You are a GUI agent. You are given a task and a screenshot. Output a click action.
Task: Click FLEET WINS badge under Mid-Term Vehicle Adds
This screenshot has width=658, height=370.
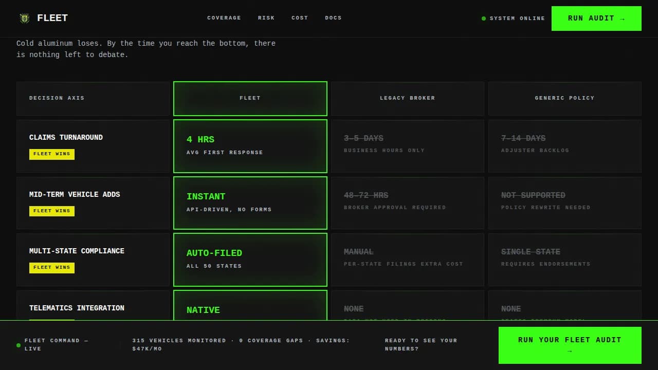pos(52,211)
